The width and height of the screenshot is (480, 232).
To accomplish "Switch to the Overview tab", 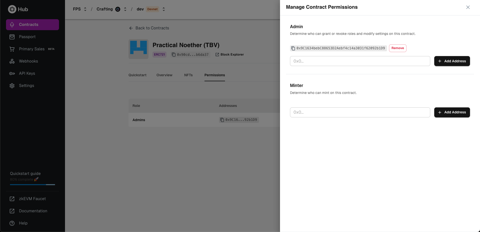I will coord(164,75).
